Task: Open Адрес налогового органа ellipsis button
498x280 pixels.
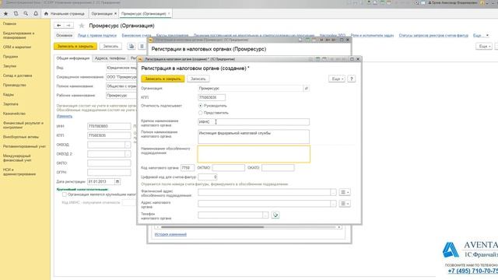Action: [333, 204]
